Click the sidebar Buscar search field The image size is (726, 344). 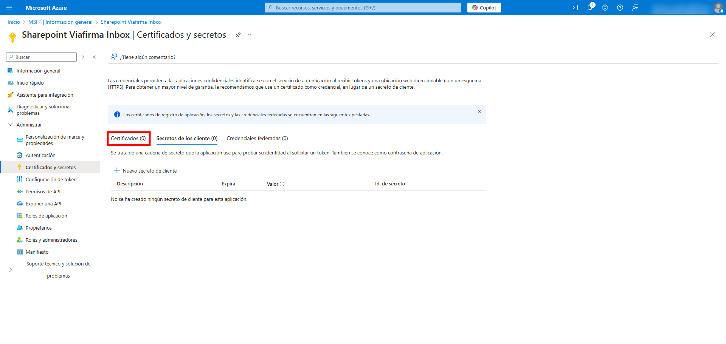pyautogui.click(x=42, y=57)
